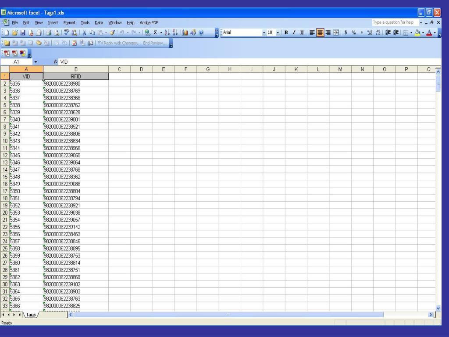Select row 10 header
This screenshot has height=337, width=449.
click(x=5, y=141)
